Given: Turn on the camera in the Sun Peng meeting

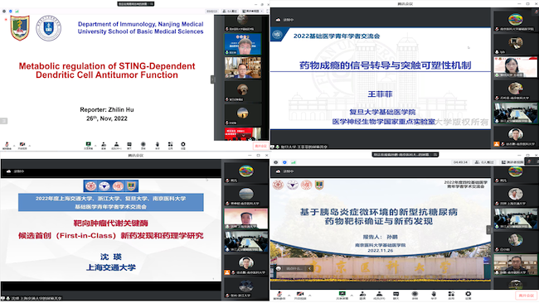Looking at the screenshot, I should (x=299, y=295).
